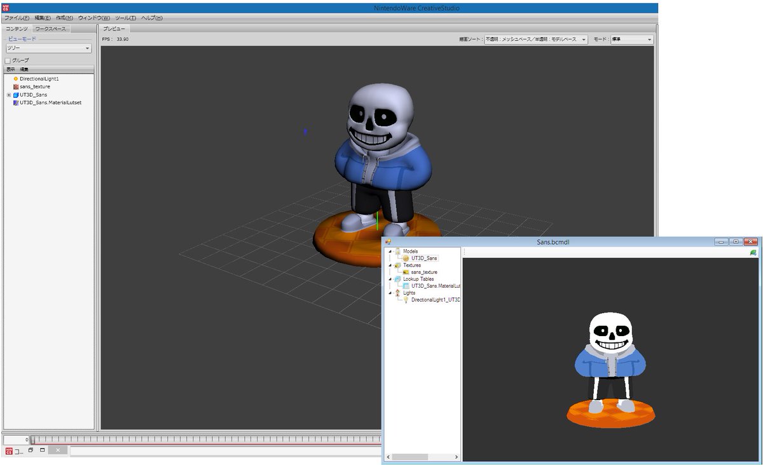Image resolution: width=763 pixels, height=465 pixels.
Task: Switch to the コンテンツ tab
Action: [x=17, y=29]
